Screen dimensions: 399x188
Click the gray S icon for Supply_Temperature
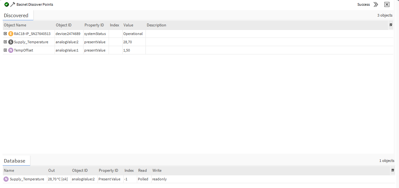[11, 42]
